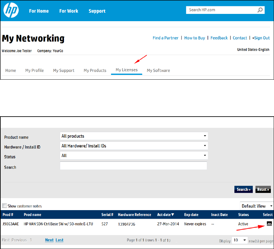Screen dimensions: 274x249
Task: Click the Sign Out link
Action: [x=261, y=38]
